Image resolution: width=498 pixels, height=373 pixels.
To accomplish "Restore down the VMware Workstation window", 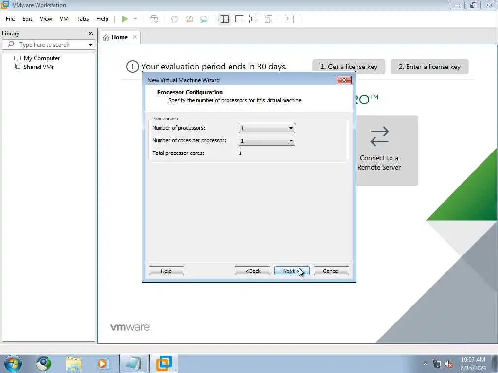I will pyautogui.click(x=473, y=5).
